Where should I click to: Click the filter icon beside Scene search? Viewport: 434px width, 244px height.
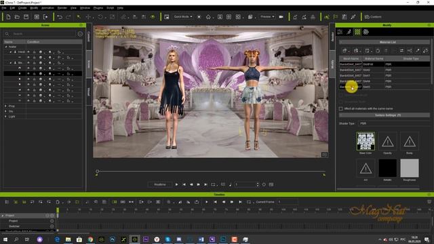click(x=80, y=34)
